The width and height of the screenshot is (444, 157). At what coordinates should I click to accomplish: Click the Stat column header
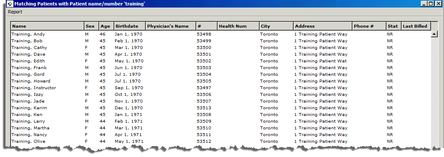[x=394, y=26]
